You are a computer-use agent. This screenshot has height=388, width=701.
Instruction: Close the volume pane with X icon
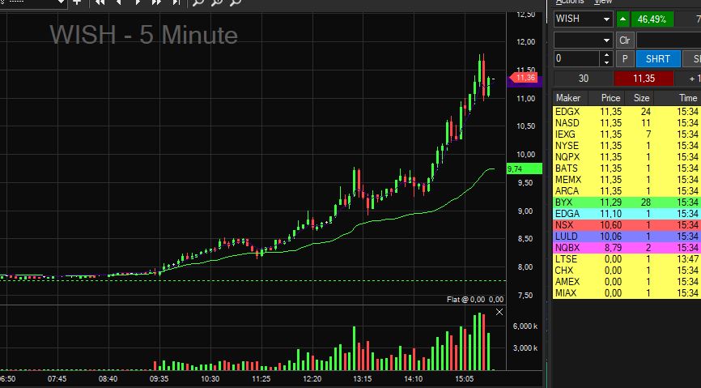point(499,312)
